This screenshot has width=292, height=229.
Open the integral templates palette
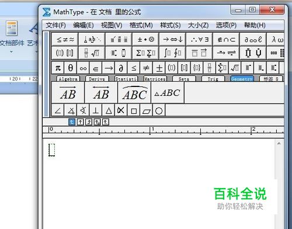tap(172, 53)
